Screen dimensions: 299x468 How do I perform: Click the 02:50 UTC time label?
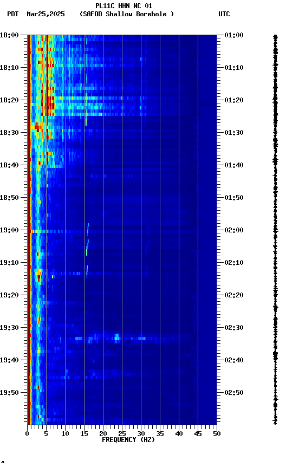tap(234, 393)
